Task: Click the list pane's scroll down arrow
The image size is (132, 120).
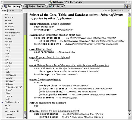Action: tap(25, 118)
